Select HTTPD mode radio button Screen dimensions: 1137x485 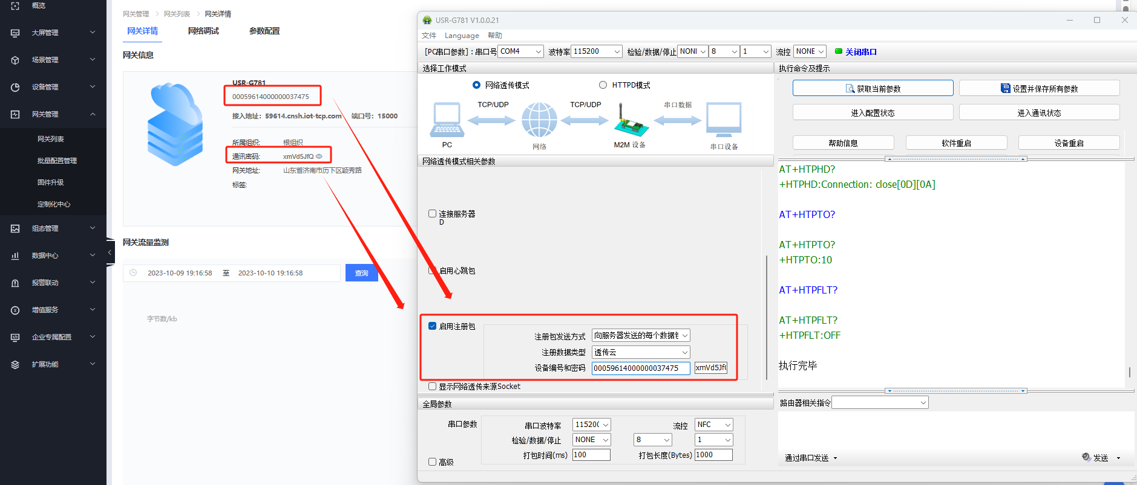pyautogui.click(x=603, y=85)
